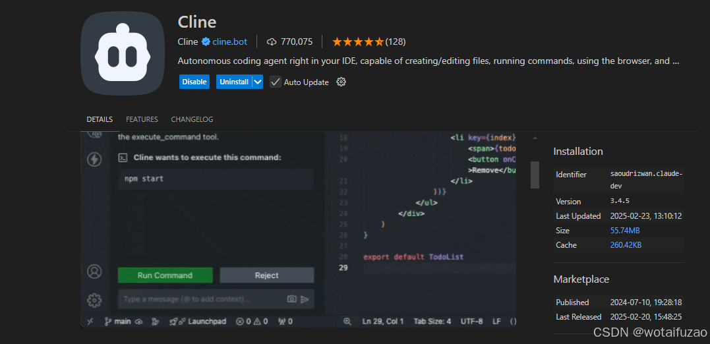Click 'Ln 29, Col 1' in preview status bar
The width and height of the screenshot is (710, 344).
point(383,322)
